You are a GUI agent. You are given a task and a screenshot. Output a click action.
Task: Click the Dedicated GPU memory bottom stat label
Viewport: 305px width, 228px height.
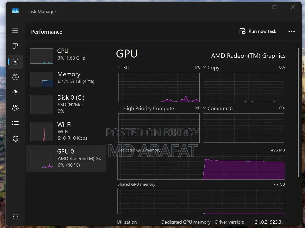click(186, 222)
